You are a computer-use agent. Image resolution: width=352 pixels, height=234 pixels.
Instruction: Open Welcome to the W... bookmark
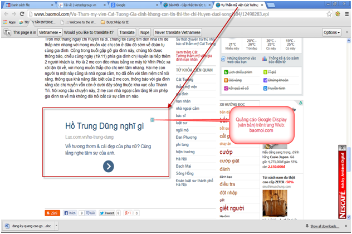[x=79, y=22]
